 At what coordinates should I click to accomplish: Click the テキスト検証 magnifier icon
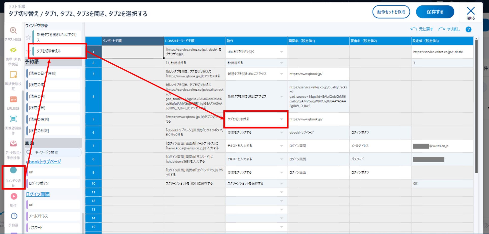pyautogui.click(x=13, y=31)
